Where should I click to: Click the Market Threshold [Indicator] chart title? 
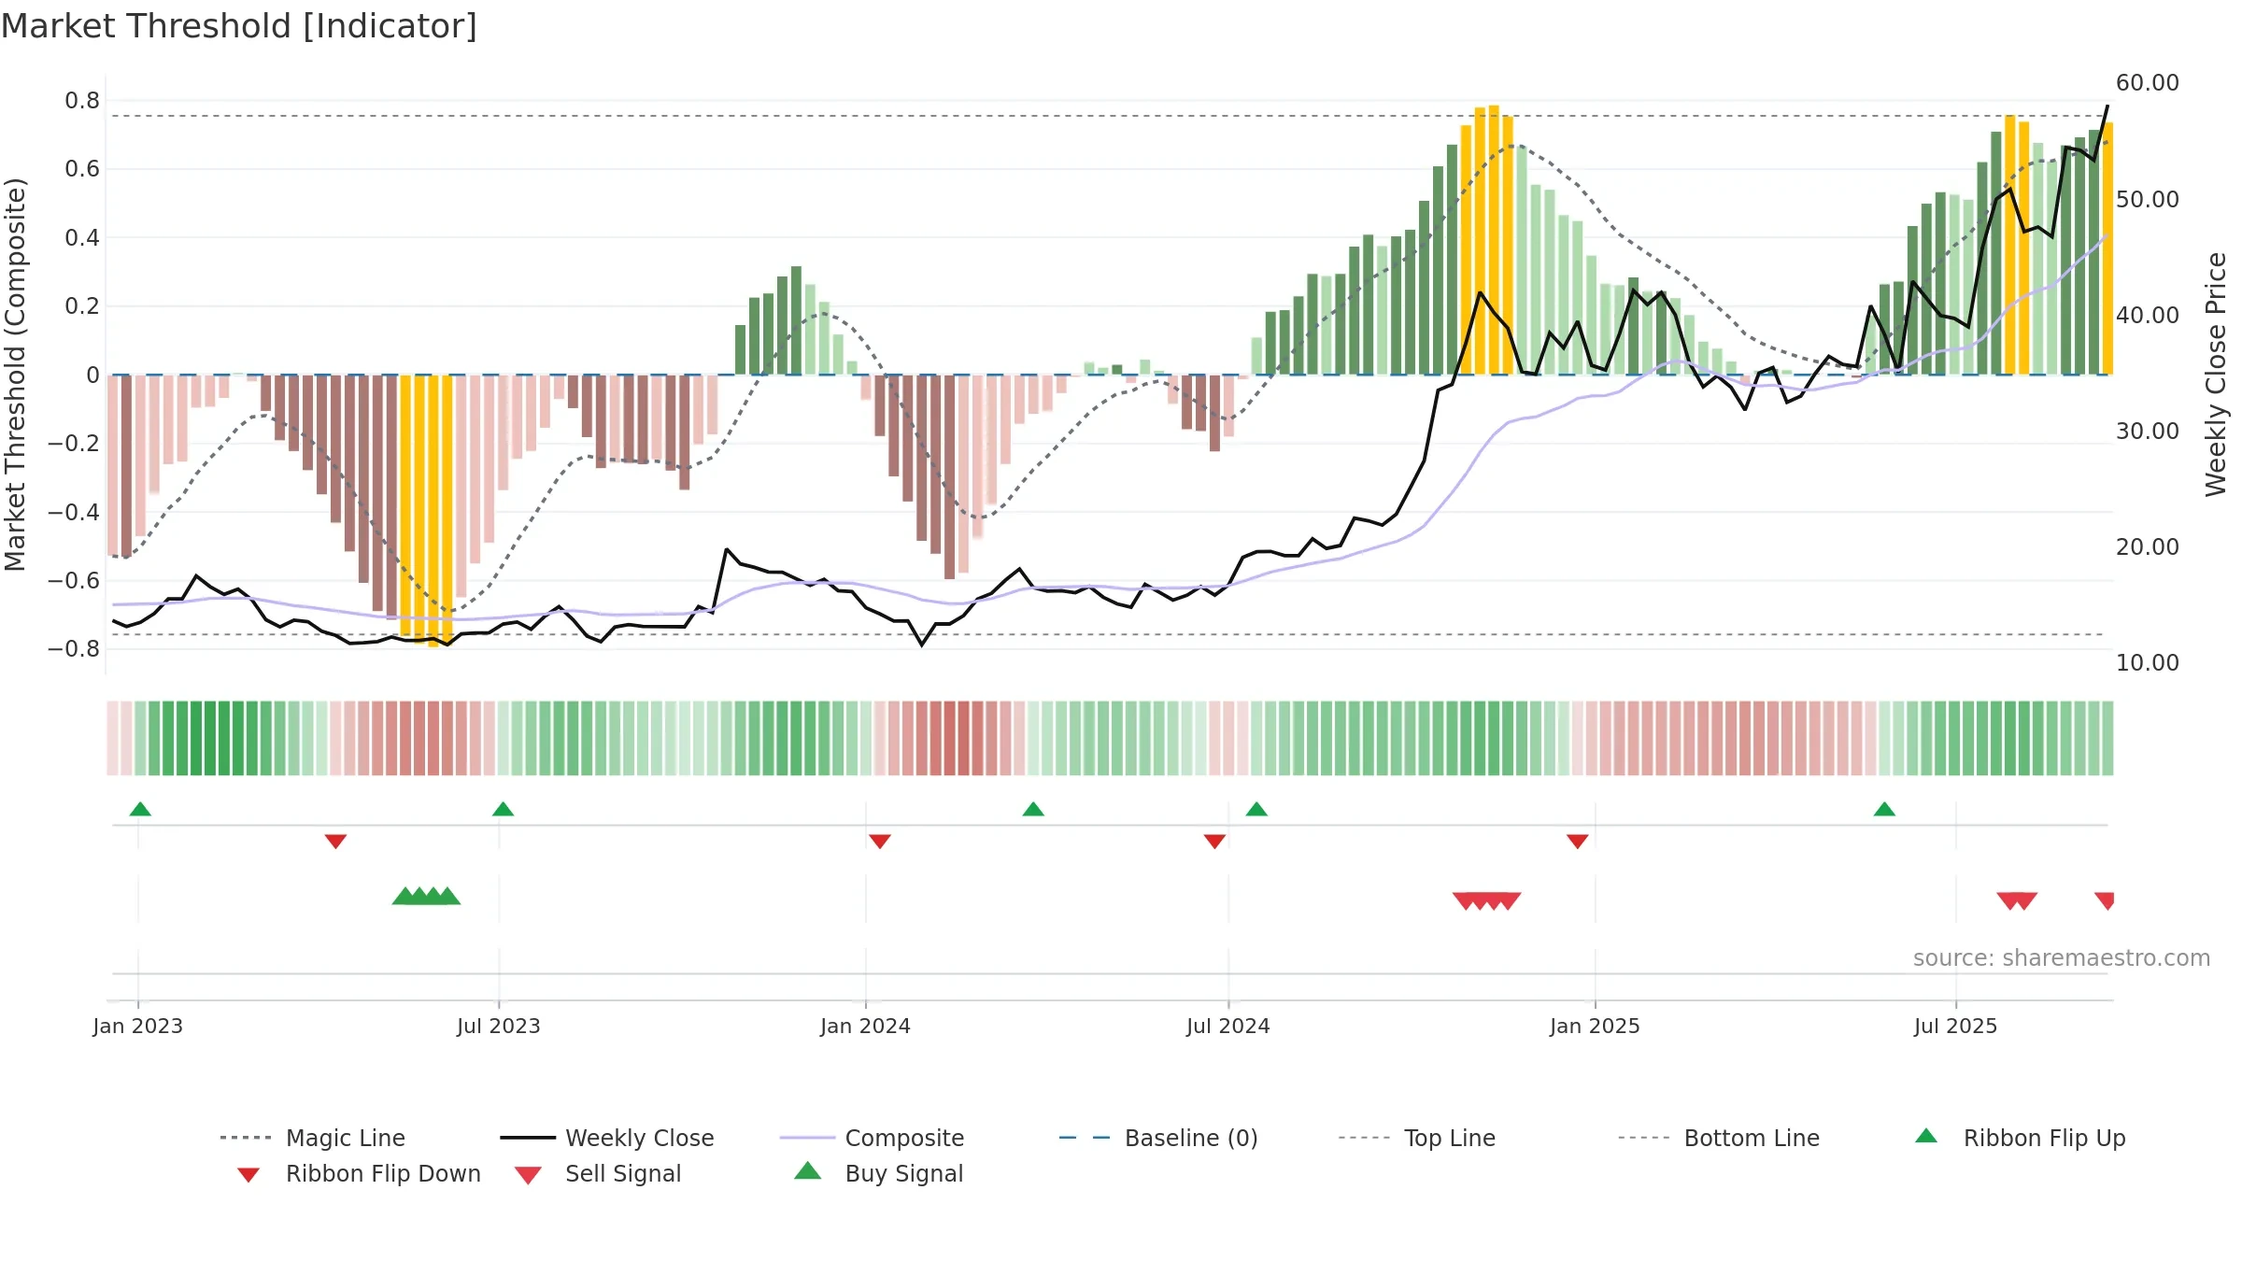click(x=239, y=26)
